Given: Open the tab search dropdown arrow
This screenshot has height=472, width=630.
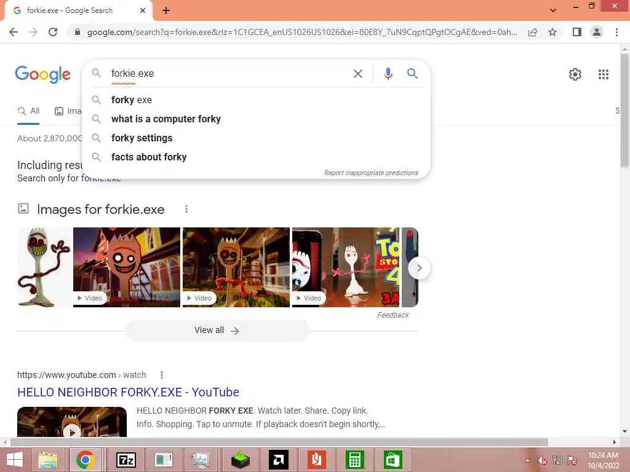Looking at the screenshot, I should [x=553, y=10].
